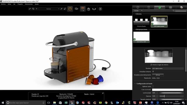
Task: Select the highlighted selection tool icon
Action: 83,9
